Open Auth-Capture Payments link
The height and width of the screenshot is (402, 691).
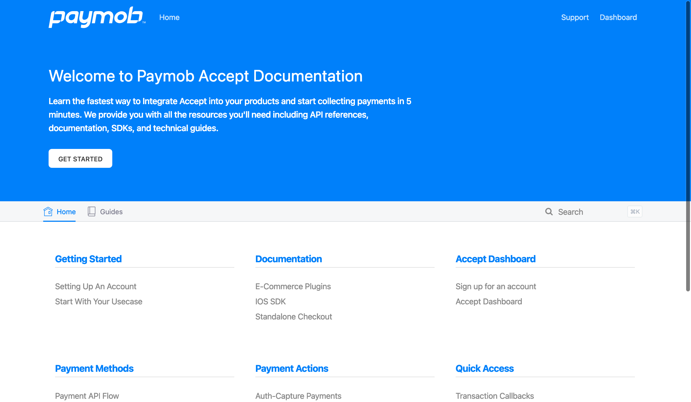tap(298, 396)
